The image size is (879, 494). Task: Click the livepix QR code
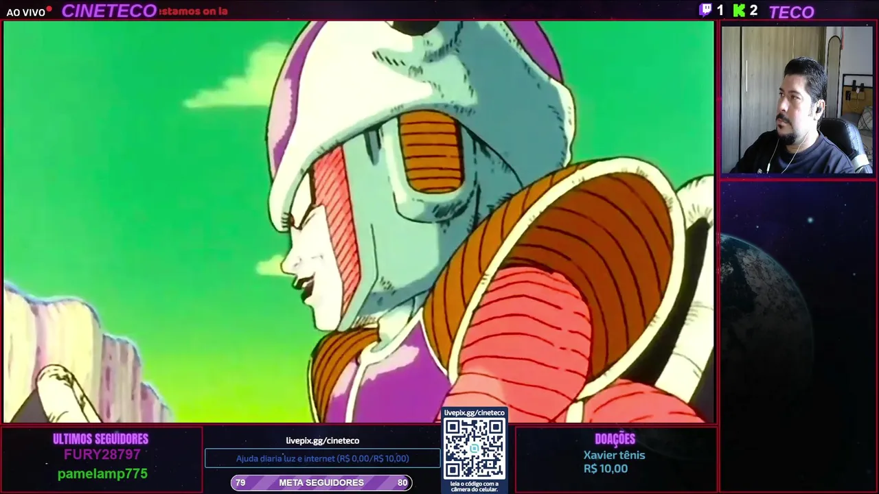point(474,449)
